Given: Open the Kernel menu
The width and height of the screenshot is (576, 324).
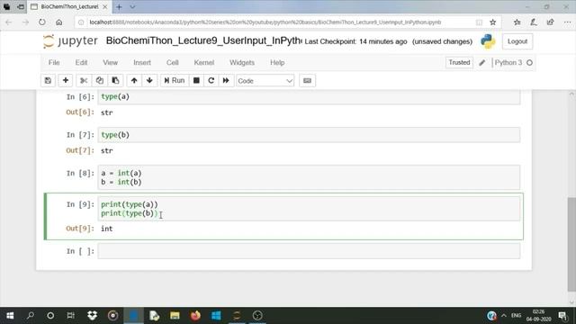Looking at the screenshot, I should coord(204,62).
